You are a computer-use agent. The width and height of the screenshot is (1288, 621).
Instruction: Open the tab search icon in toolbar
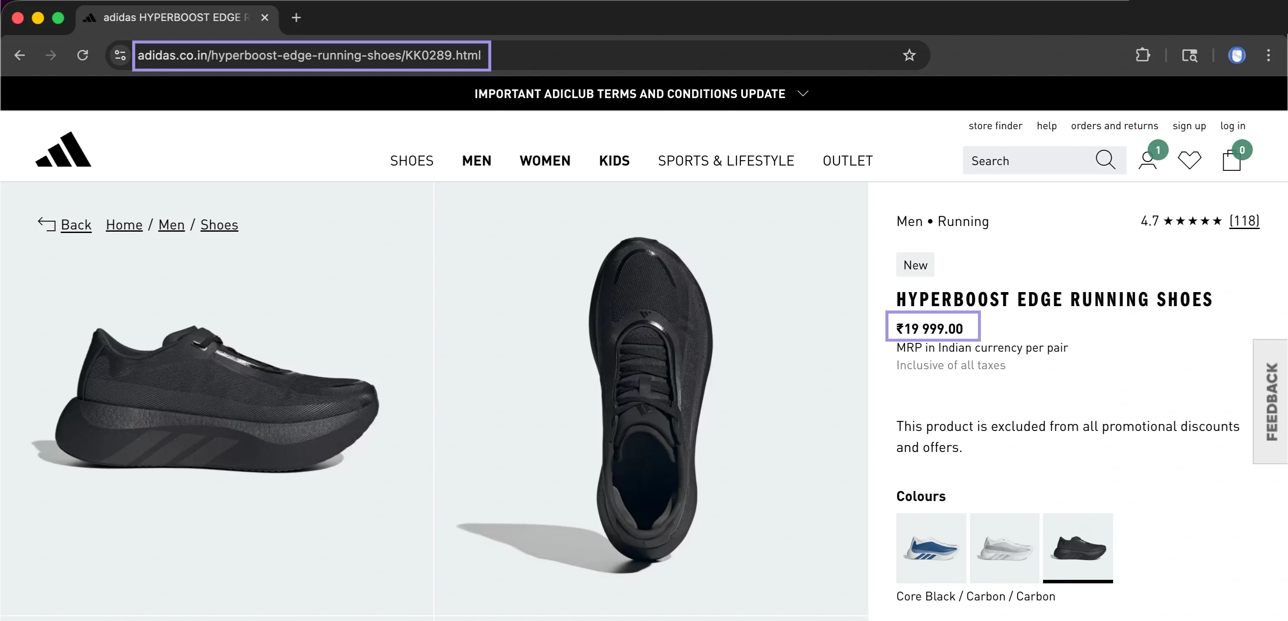[x=1189, y=55]
